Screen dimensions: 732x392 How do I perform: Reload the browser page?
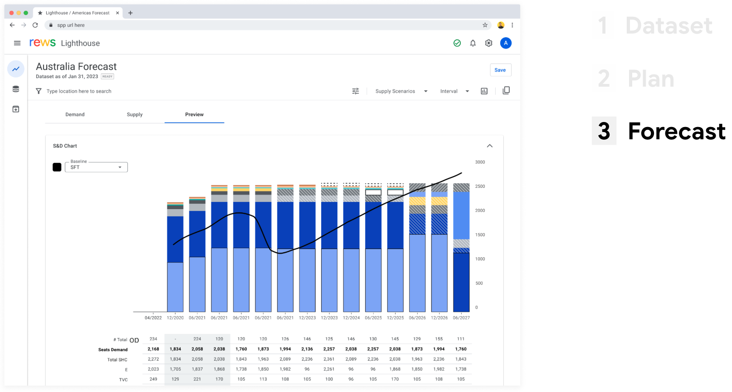[35, 25]
